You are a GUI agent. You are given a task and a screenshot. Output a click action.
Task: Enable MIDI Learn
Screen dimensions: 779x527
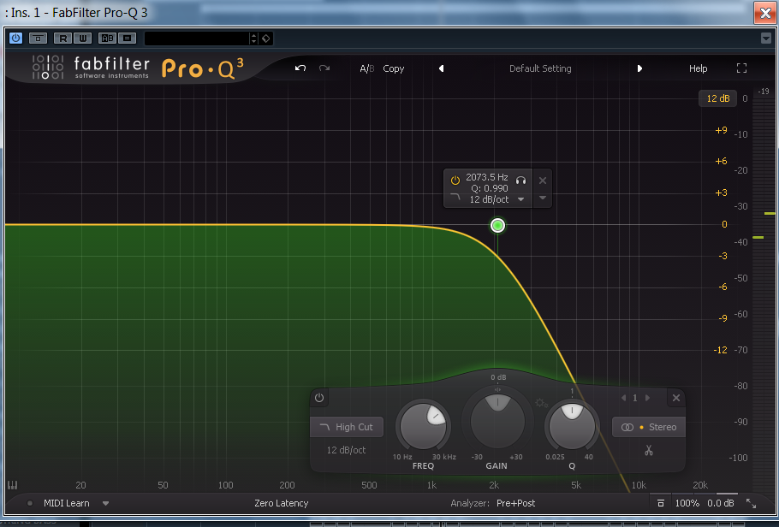click(66, 503)
